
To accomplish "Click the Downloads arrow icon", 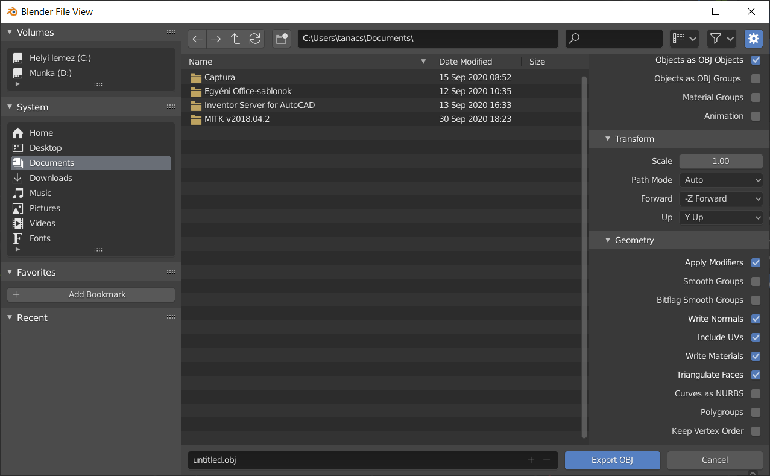I will pyautogui.click(x=18, y=178).
